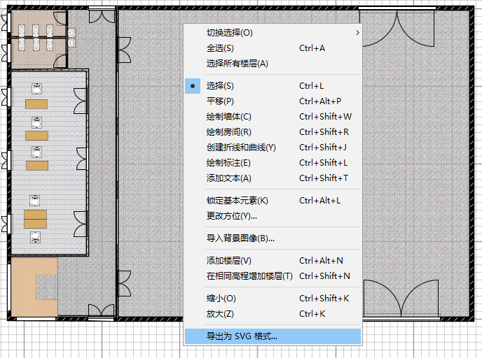This screenshot has width=482, height=358.
Task: Click 导入背景图像(B)... entry
Action: click(273, 238)
